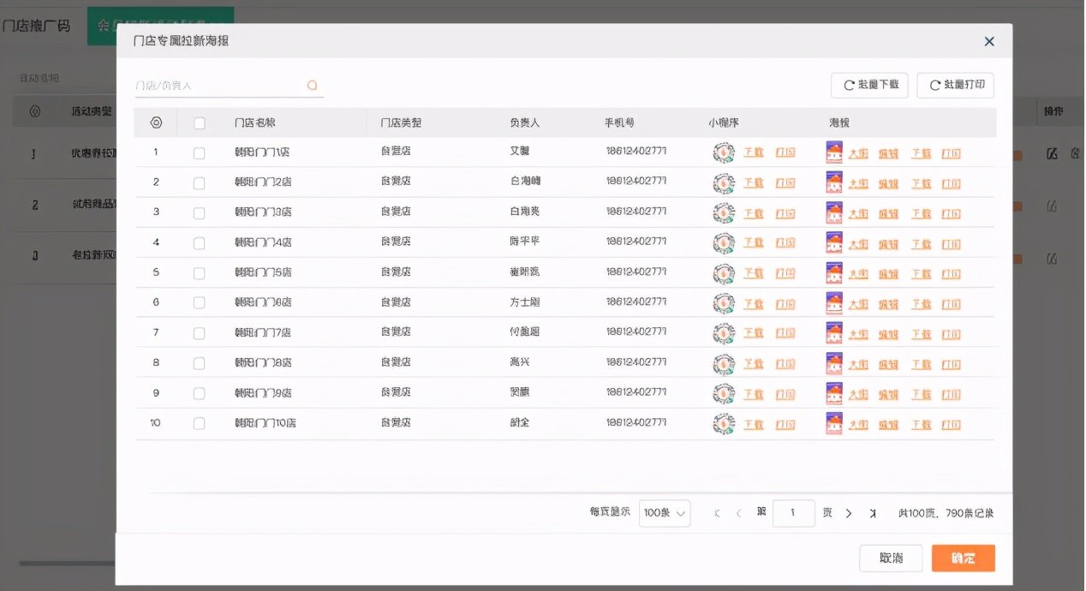
Task: Open the 100条 per-page dropdown
Action: coord(665,513)
